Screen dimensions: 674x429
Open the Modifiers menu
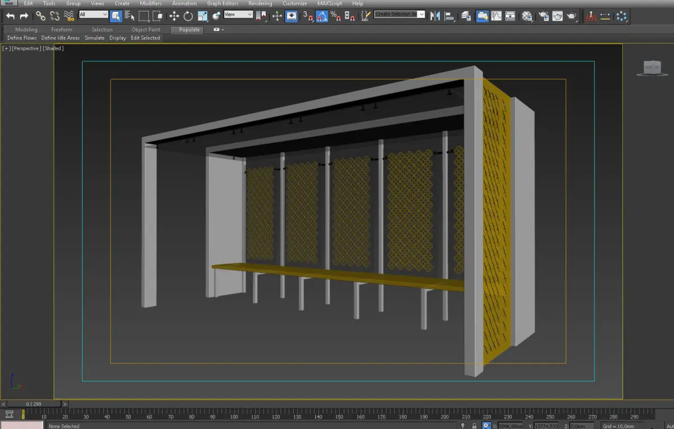tap(151, 3)
